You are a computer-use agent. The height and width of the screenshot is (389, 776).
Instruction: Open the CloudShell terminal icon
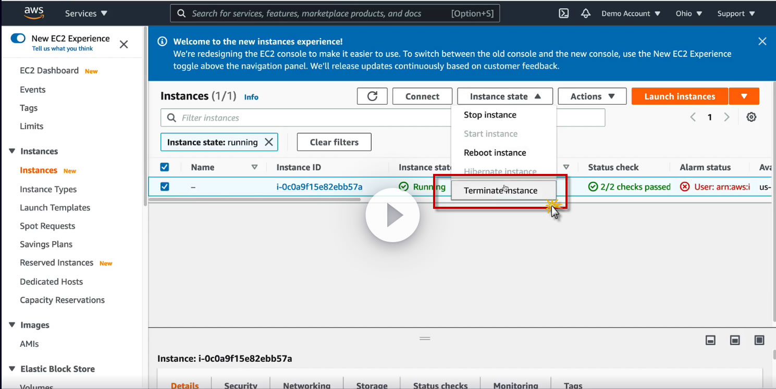tap(563, 14)
